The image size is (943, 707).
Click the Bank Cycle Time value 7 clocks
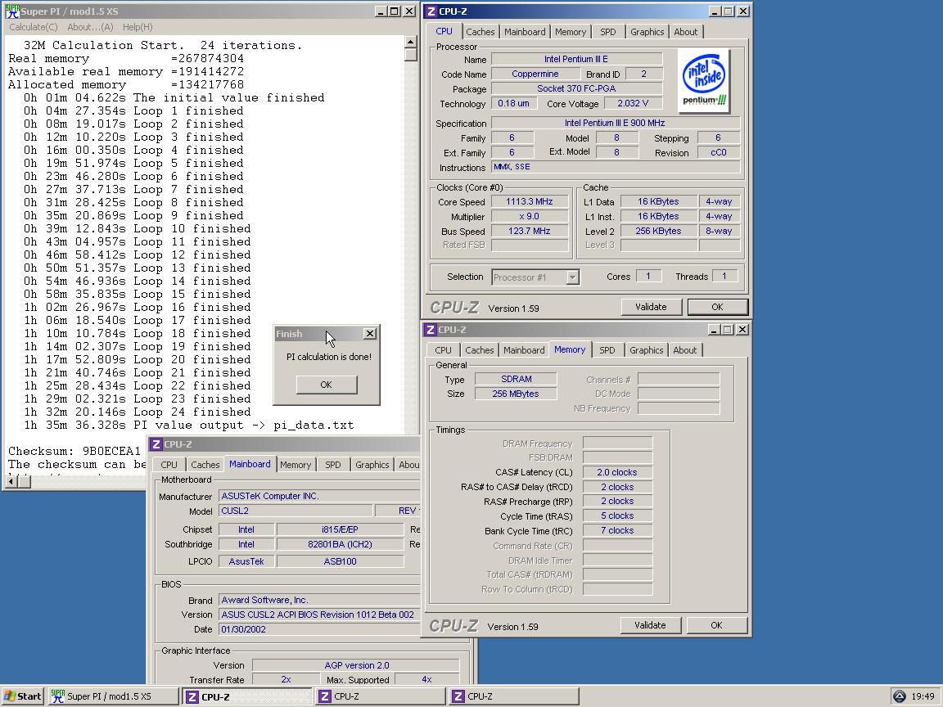click(617, 530)
